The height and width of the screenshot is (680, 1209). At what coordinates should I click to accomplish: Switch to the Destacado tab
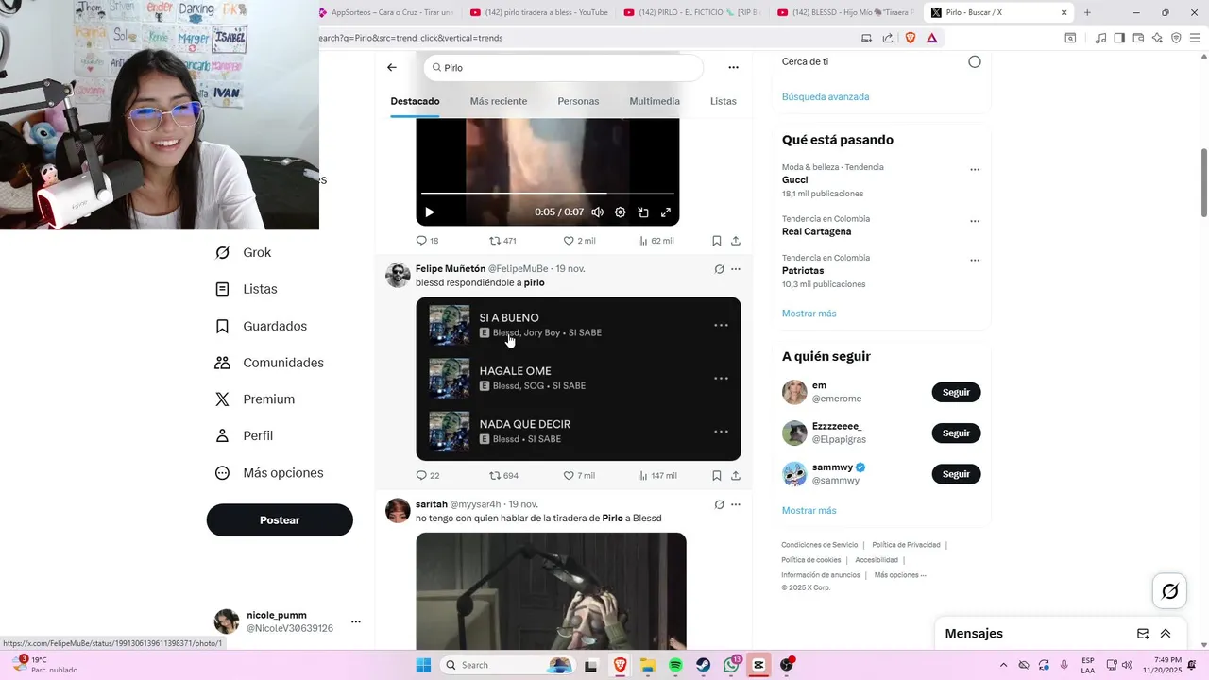(415, 101)
